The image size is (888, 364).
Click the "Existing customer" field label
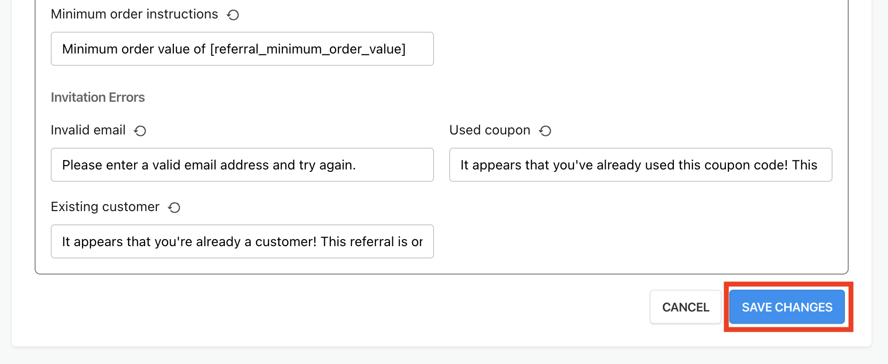105,207
